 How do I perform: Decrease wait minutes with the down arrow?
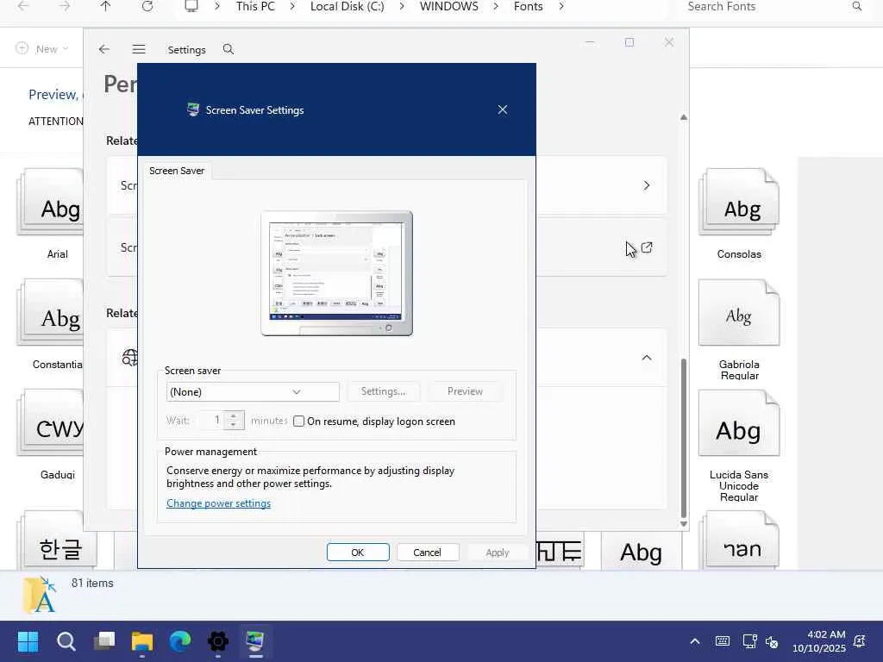pos(234,425)
